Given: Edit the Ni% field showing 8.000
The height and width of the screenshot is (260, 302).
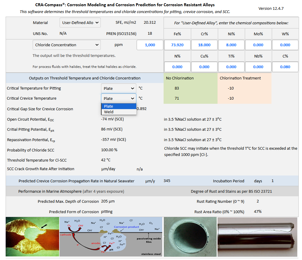Looking at the screenshot, I should 231,45.
